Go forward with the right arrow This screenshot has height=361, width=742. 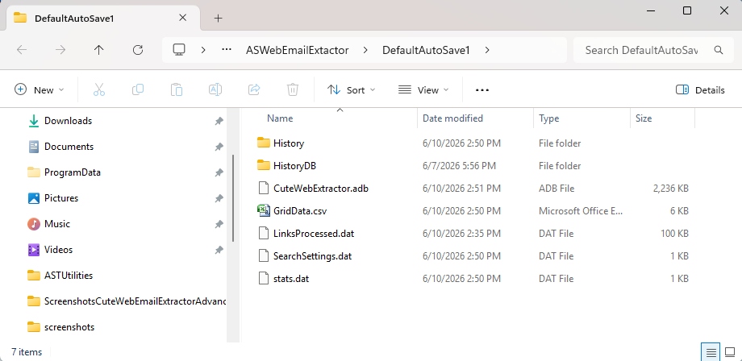pyautogui.click(x=60, y=50)
